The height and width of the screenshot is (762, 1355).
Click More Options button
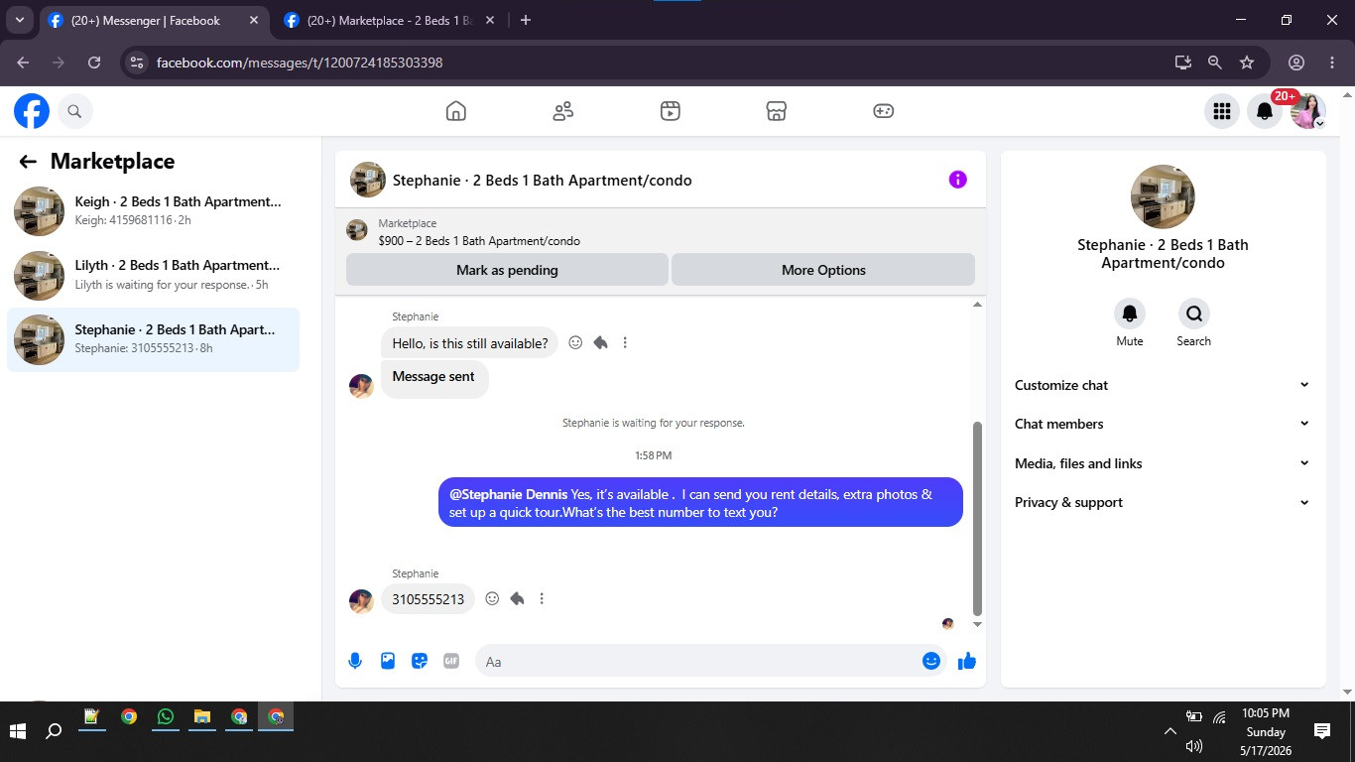pyautogui.click(x=823, y=270)
